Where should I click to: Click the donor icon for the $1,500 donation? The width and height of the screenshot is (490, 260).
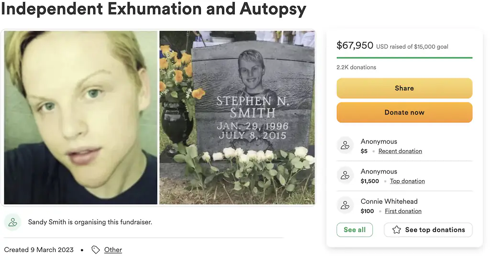pos(345,176)
